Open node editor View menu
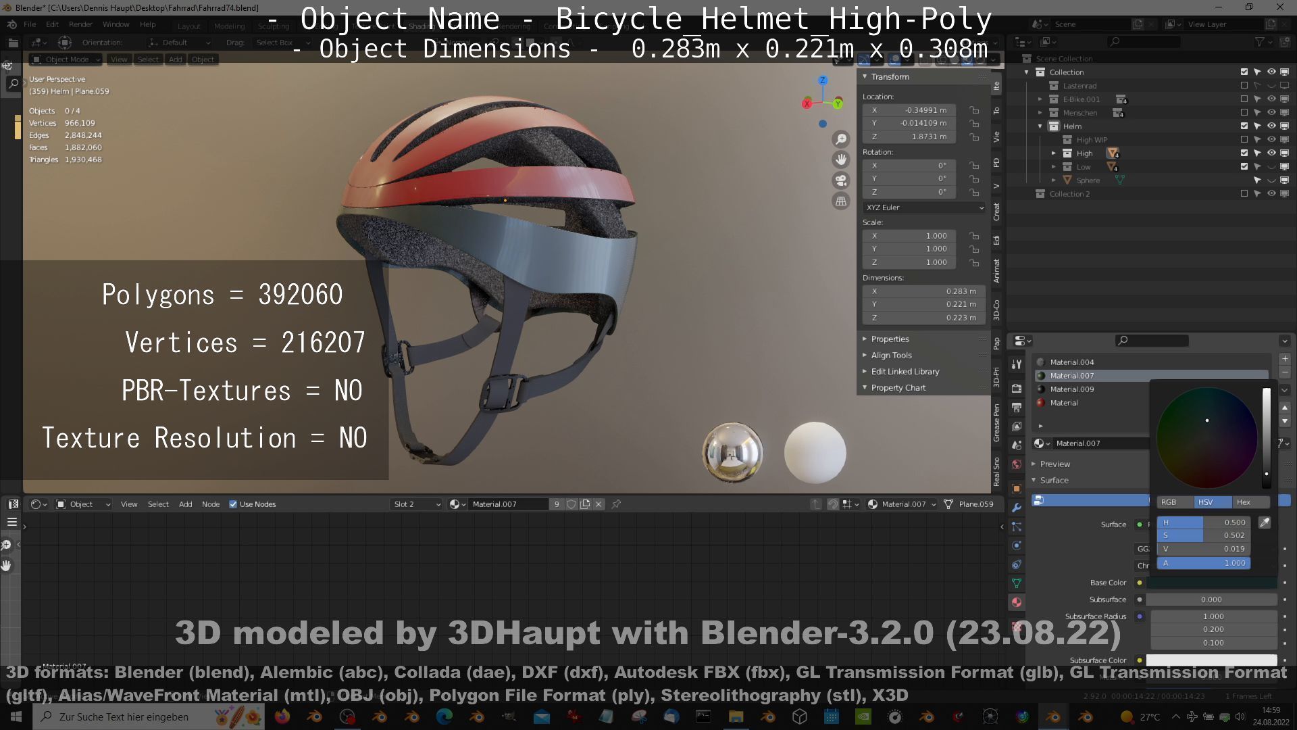The width and height of the screenshot is (1297, 730). pos(129,504)
